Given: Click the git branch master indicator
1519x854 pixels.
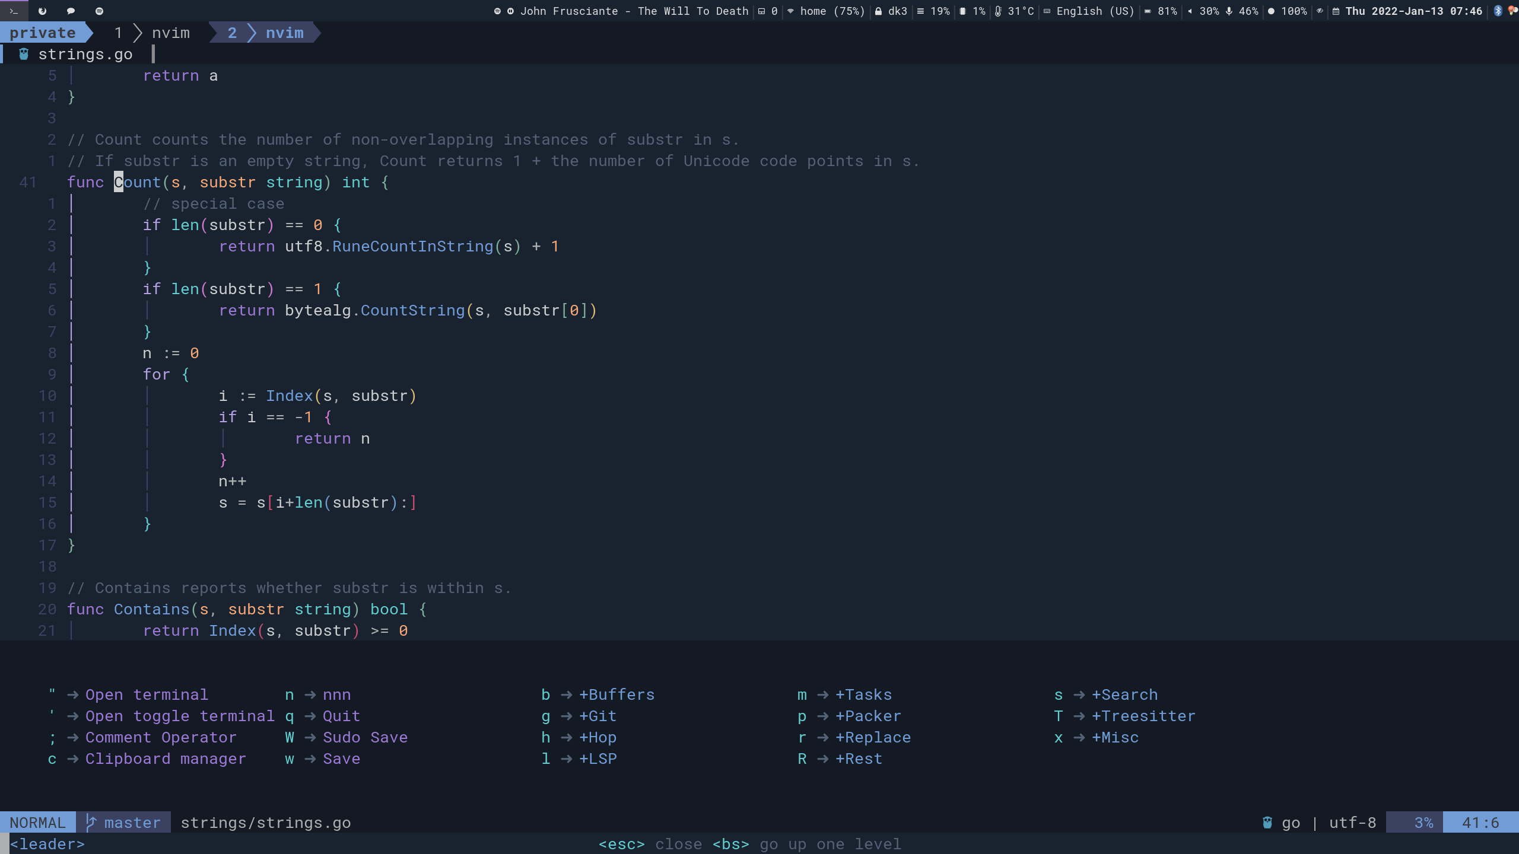Looking at the screenshot, I should point(123,823).
